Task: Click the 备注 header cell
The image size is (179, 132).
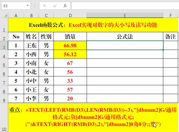Action: 170,37
